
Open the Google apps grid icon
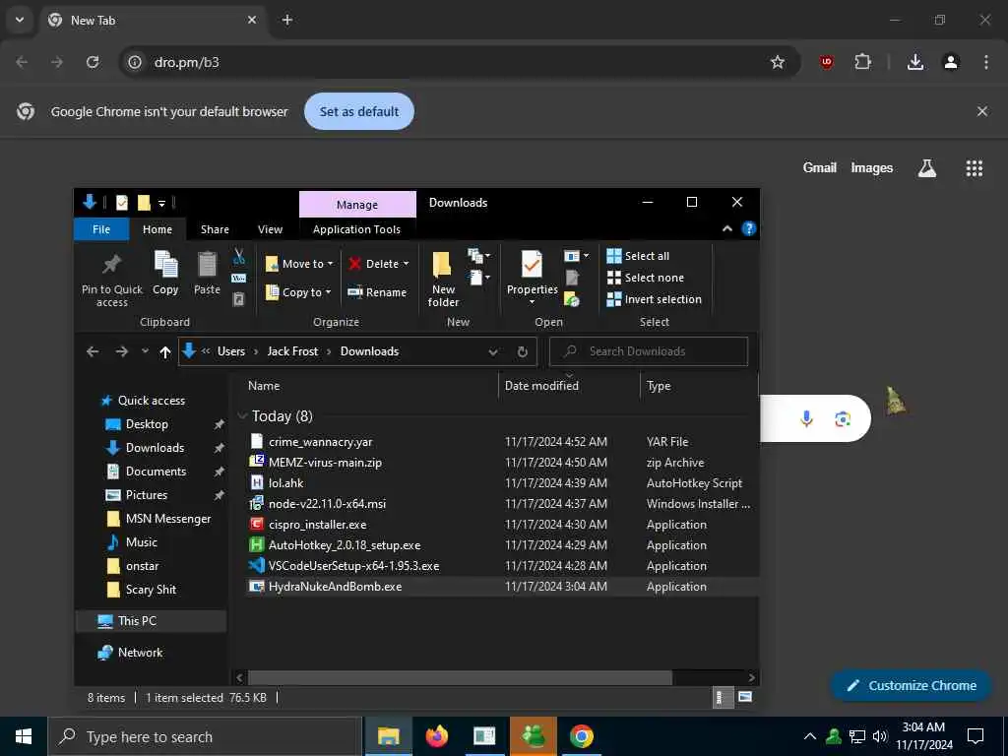tap(974, 168)
